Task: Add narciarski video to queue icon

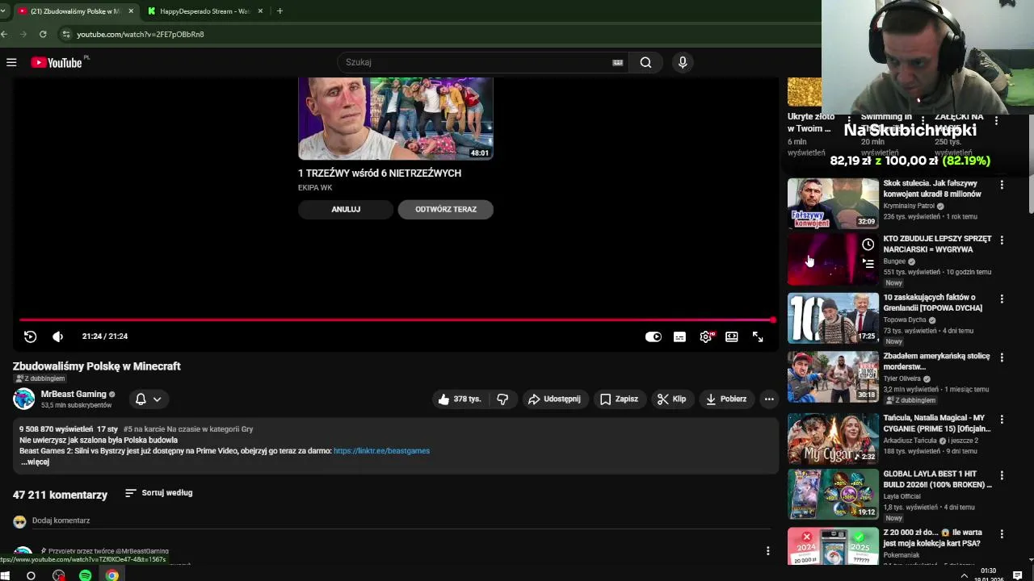Action: tap(868, 263)
